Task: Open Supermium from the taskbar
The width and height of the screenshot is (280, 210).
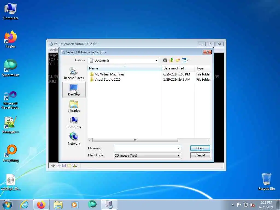Action: 92,205
